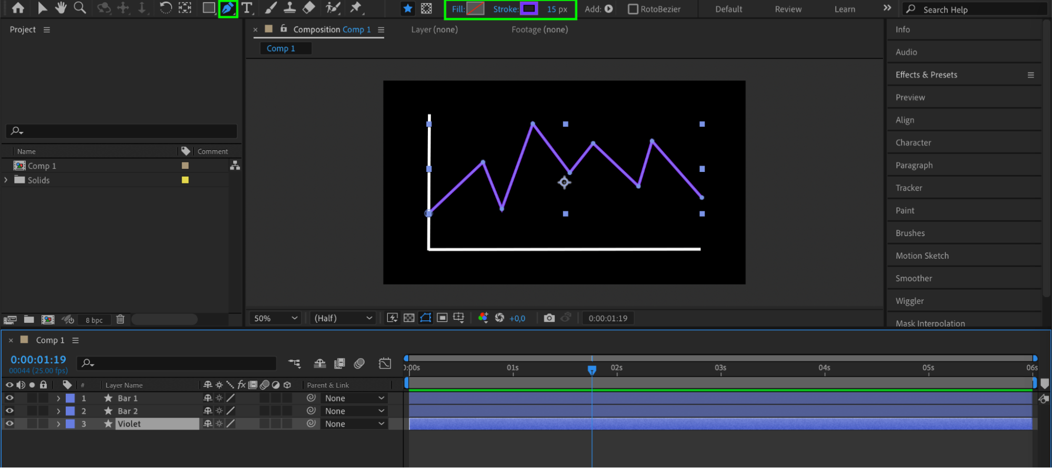Click the Take Snapshot camera icon
This screenshot has width=1052, height=468.
coord(549,318)
